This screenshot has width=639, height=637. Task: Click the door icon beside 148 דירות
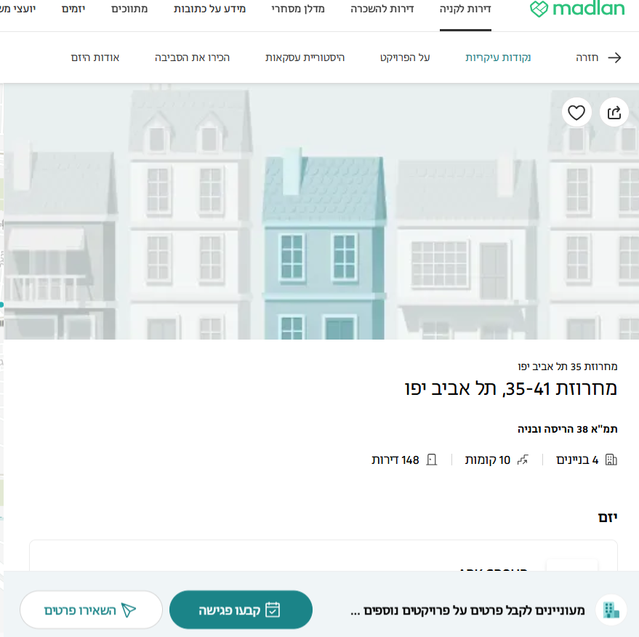pyautogui.click(x=432, y=460)
